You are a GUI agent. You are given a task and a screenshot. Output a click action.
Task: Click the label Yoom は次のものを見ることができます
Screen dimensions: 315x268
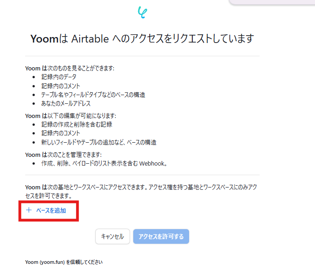point(70,68)
